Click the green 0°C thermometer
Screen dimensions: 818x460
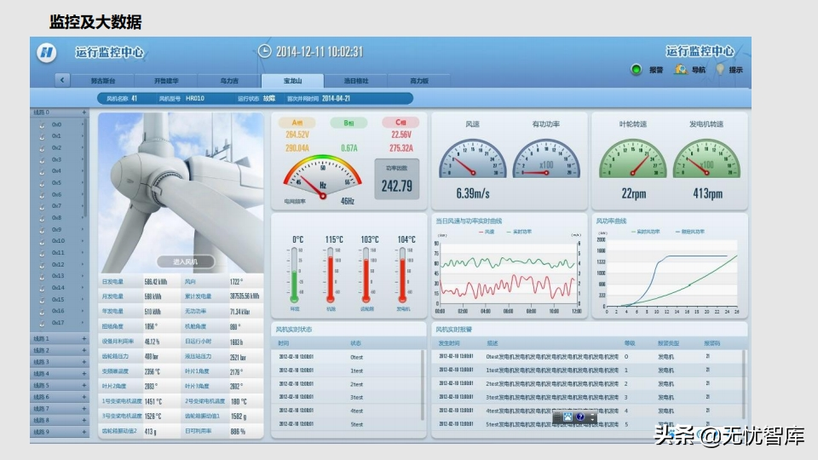(x=294, y=275)
